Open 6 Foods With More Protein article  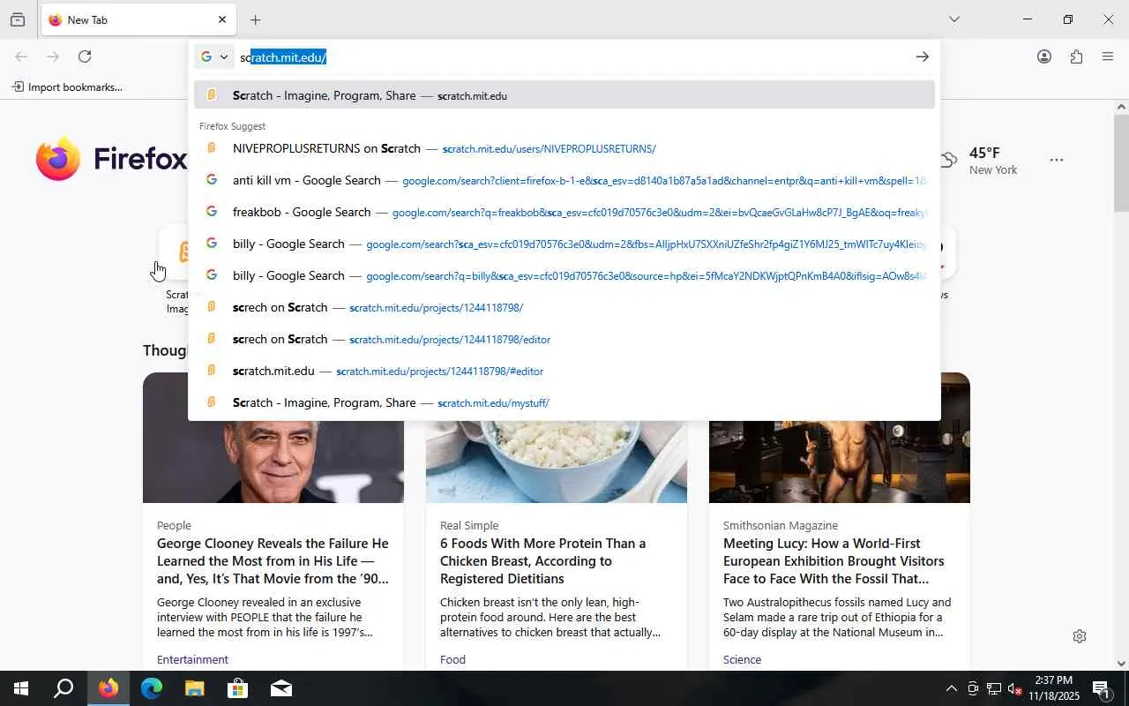542,561
